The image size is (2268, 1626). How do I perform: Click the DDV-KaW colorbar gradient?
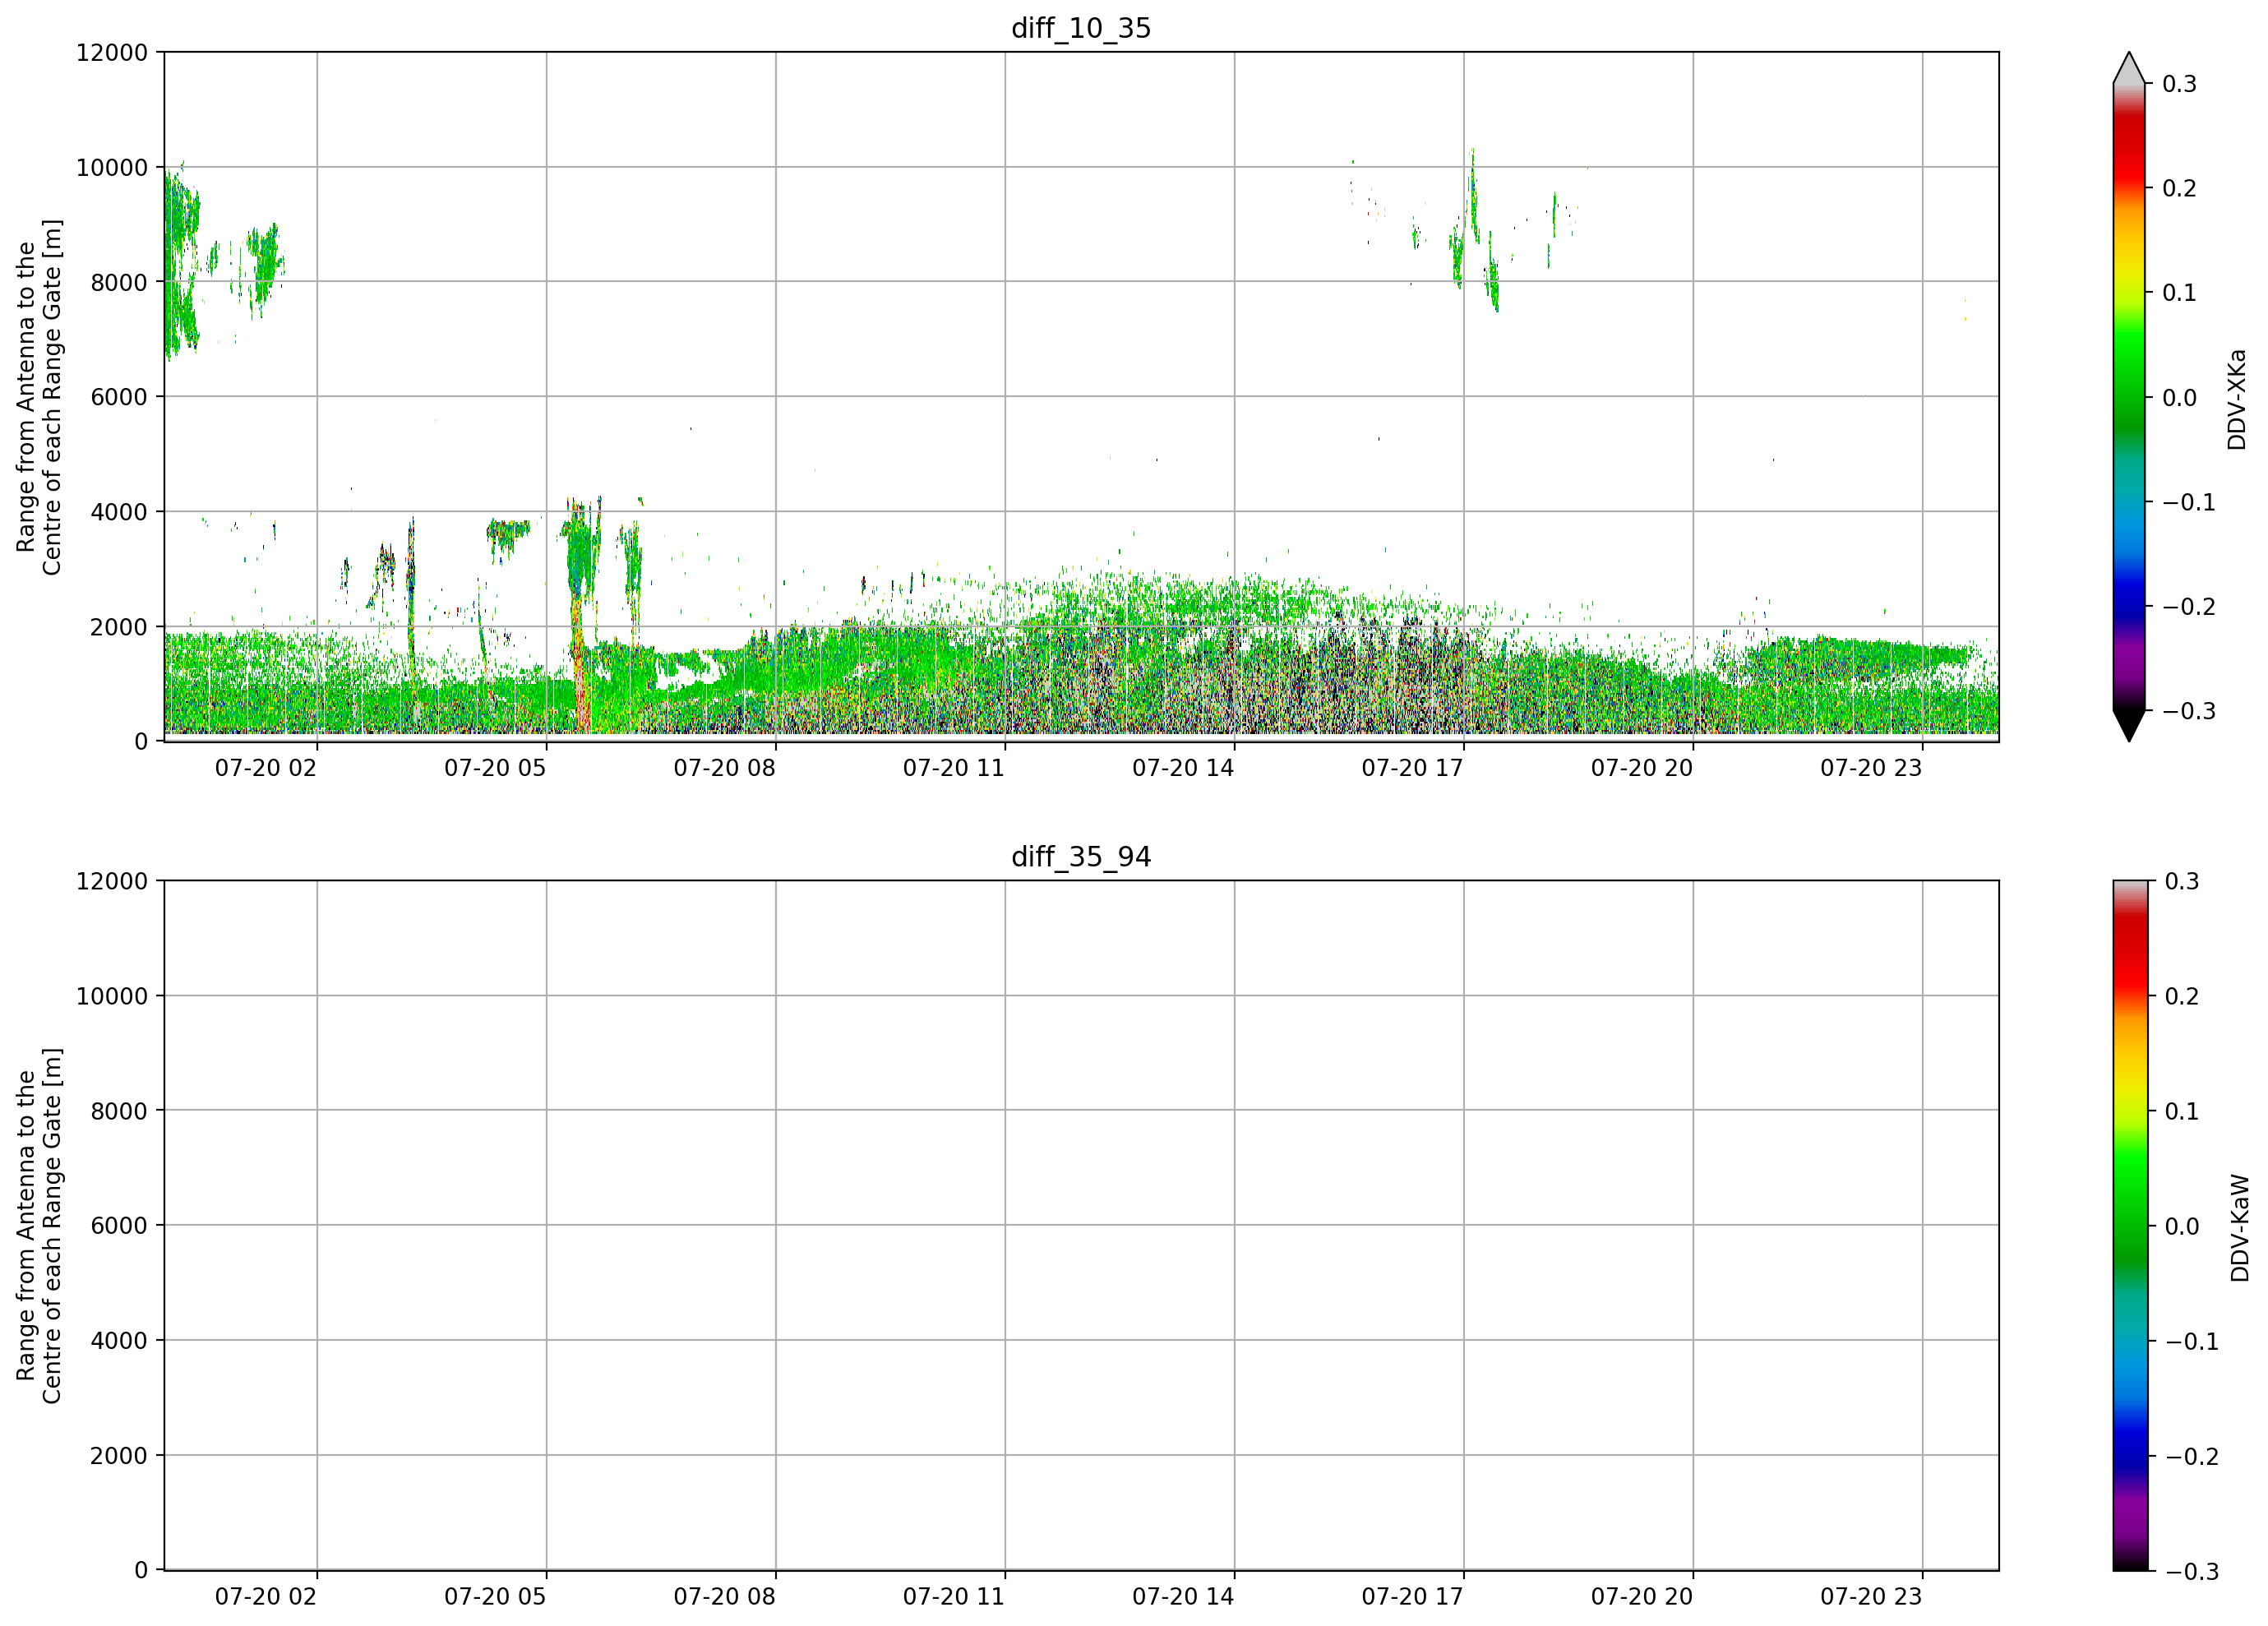[2129, 1226]
